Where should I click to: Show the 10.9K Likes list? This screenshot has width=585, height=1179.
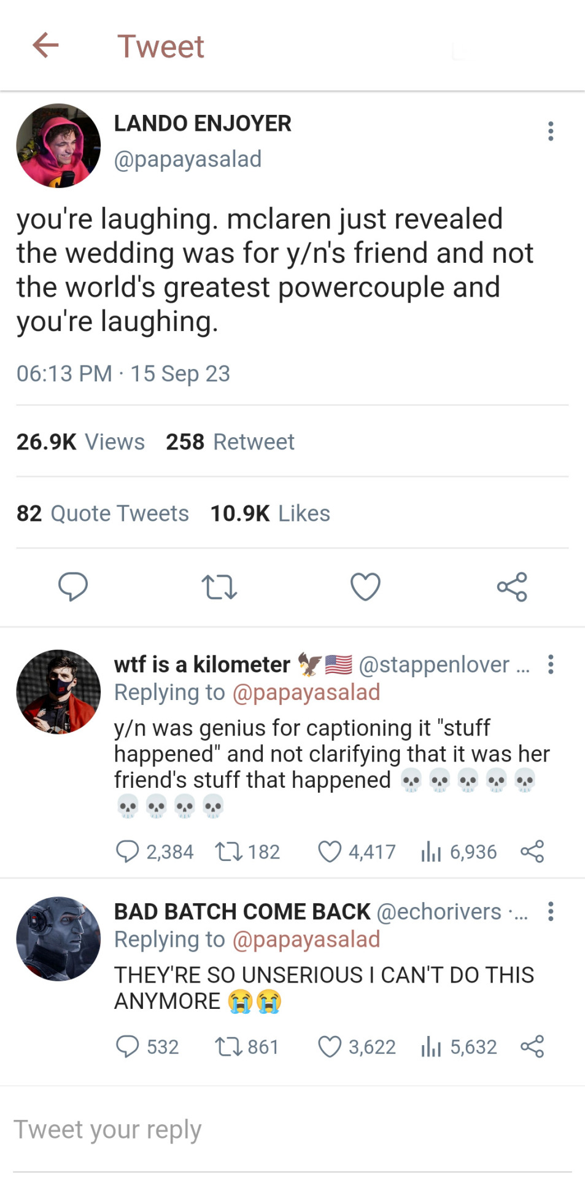coord(270,513)
